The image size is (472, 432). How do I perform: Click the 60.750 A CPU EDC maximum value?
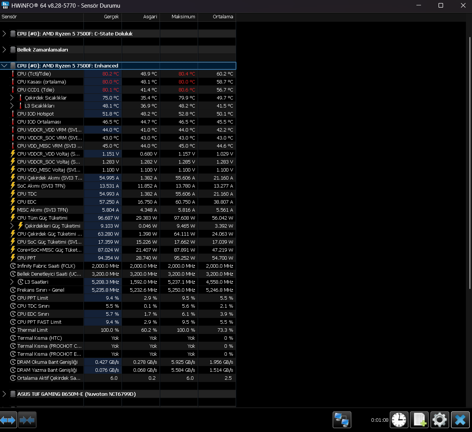click(185, 202)
